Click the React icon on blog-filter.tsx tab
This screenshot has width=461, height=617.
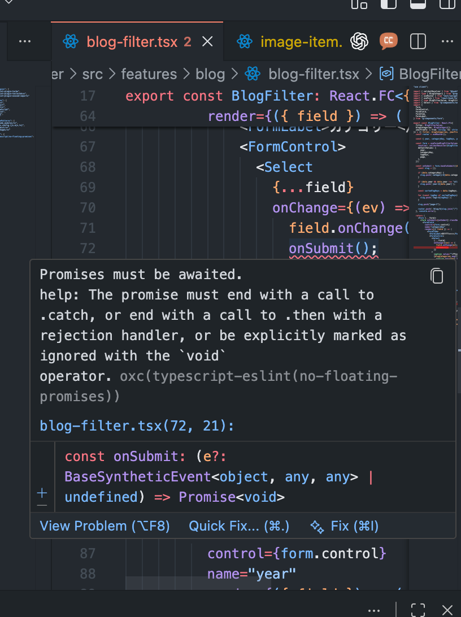(x=71, y=41)
